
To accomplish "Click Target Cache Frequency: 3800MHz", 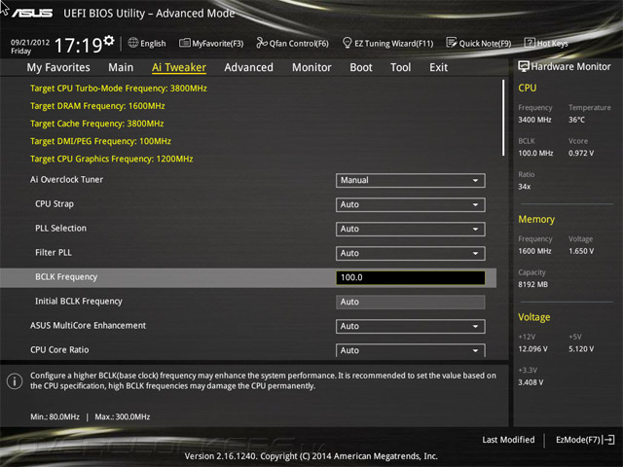I will click(97, 124).
